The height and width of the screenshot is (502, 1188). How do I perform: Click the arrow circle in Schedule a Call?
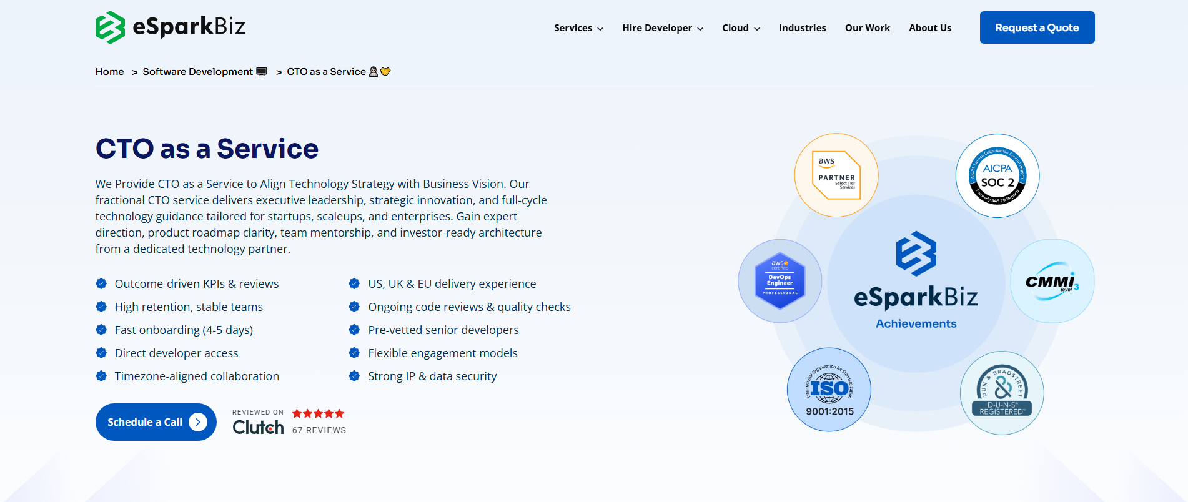[198, 422]
